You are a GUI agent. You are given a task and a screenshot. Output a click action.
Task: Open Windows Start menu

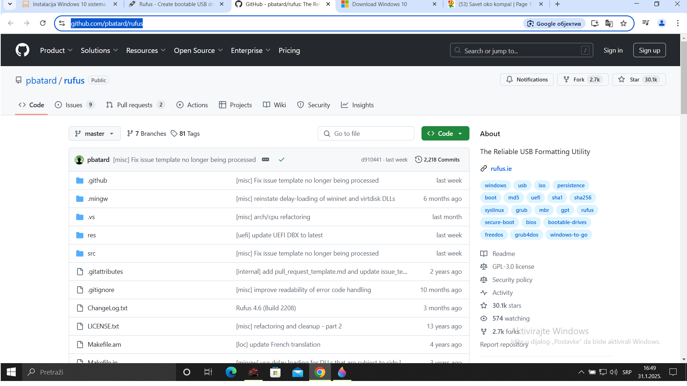[11, 372]
